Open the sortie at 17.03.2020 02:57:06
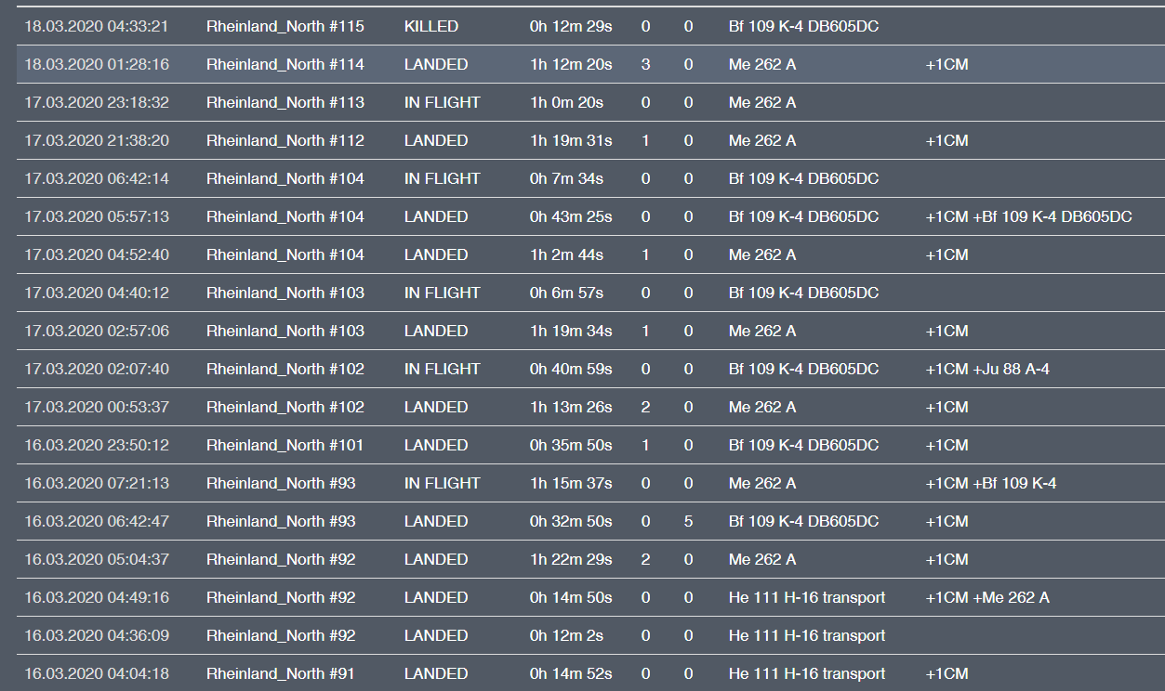This screenshot has width=1165, height=691. coord(96,332)
